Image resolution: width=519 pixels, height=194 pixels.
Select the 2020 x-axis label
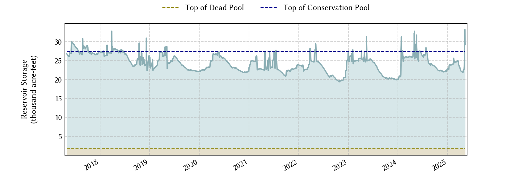[191, 165]
